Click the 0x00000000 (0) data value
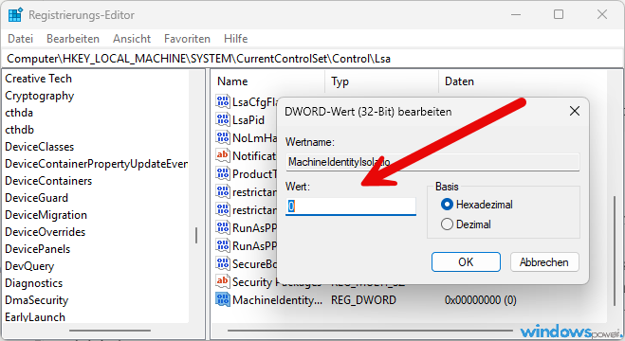625x341 pixels. pos(481,299)
